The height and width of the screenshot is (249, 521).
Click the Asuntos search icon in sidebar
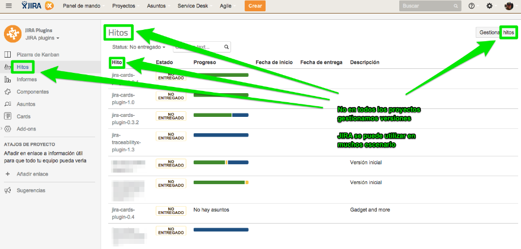(7, 104)
